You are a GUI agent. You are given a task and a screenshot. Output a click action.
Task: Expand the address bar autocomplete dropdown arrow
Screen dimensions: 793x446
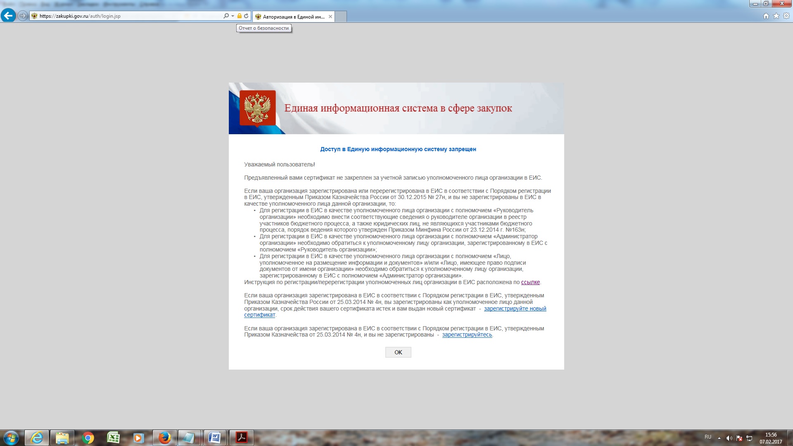tap(233, 16)
